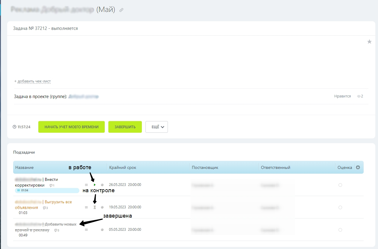The height and width of the screenshot is (249, 378).
Task: Click the Нравится like link
Action: (x=342, y=96)
